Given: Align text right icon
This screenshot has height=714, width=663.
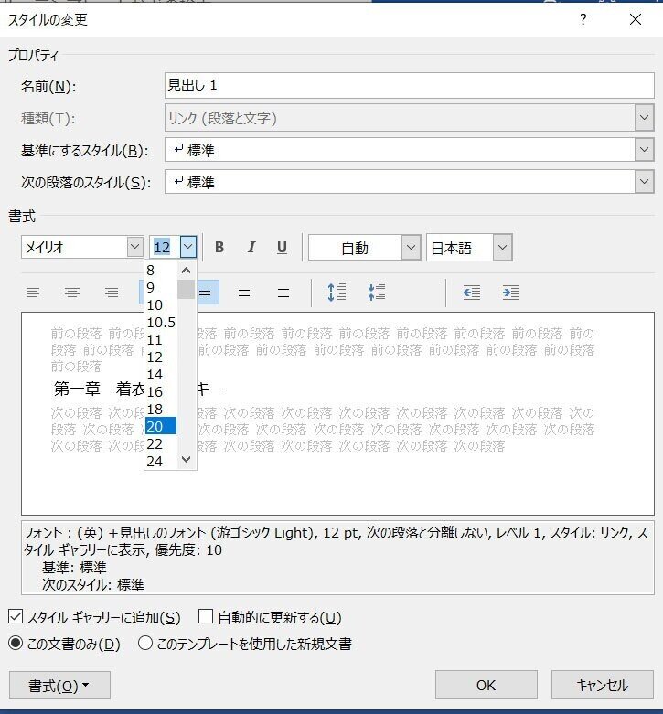Looking at the screenshot, I should (111, 293).
